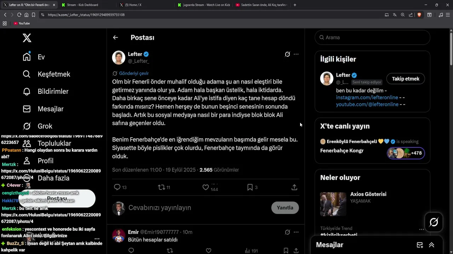
Task: Click the X logo in sidebar
Action: coord(27,38)
